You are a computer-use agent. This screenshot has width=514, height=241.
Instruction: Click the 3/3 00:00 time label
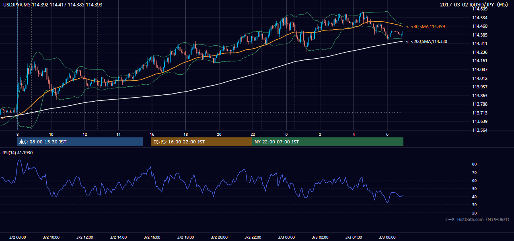(286, 237)
